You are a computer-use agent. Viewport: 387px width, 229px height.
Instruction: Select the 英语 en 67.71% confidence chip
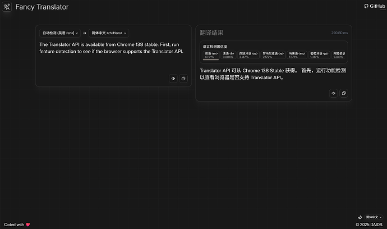211,55
